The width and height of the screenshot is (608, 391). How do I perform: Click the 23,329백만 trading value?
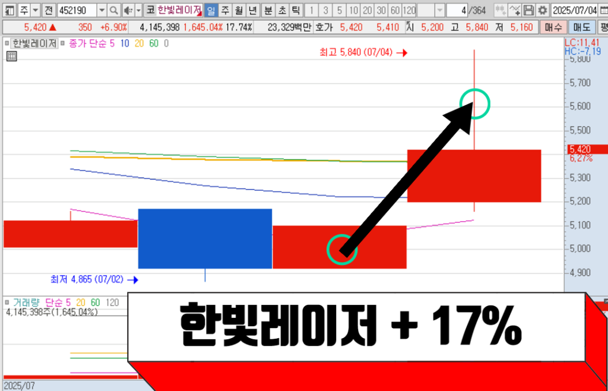tap(289, 27)
